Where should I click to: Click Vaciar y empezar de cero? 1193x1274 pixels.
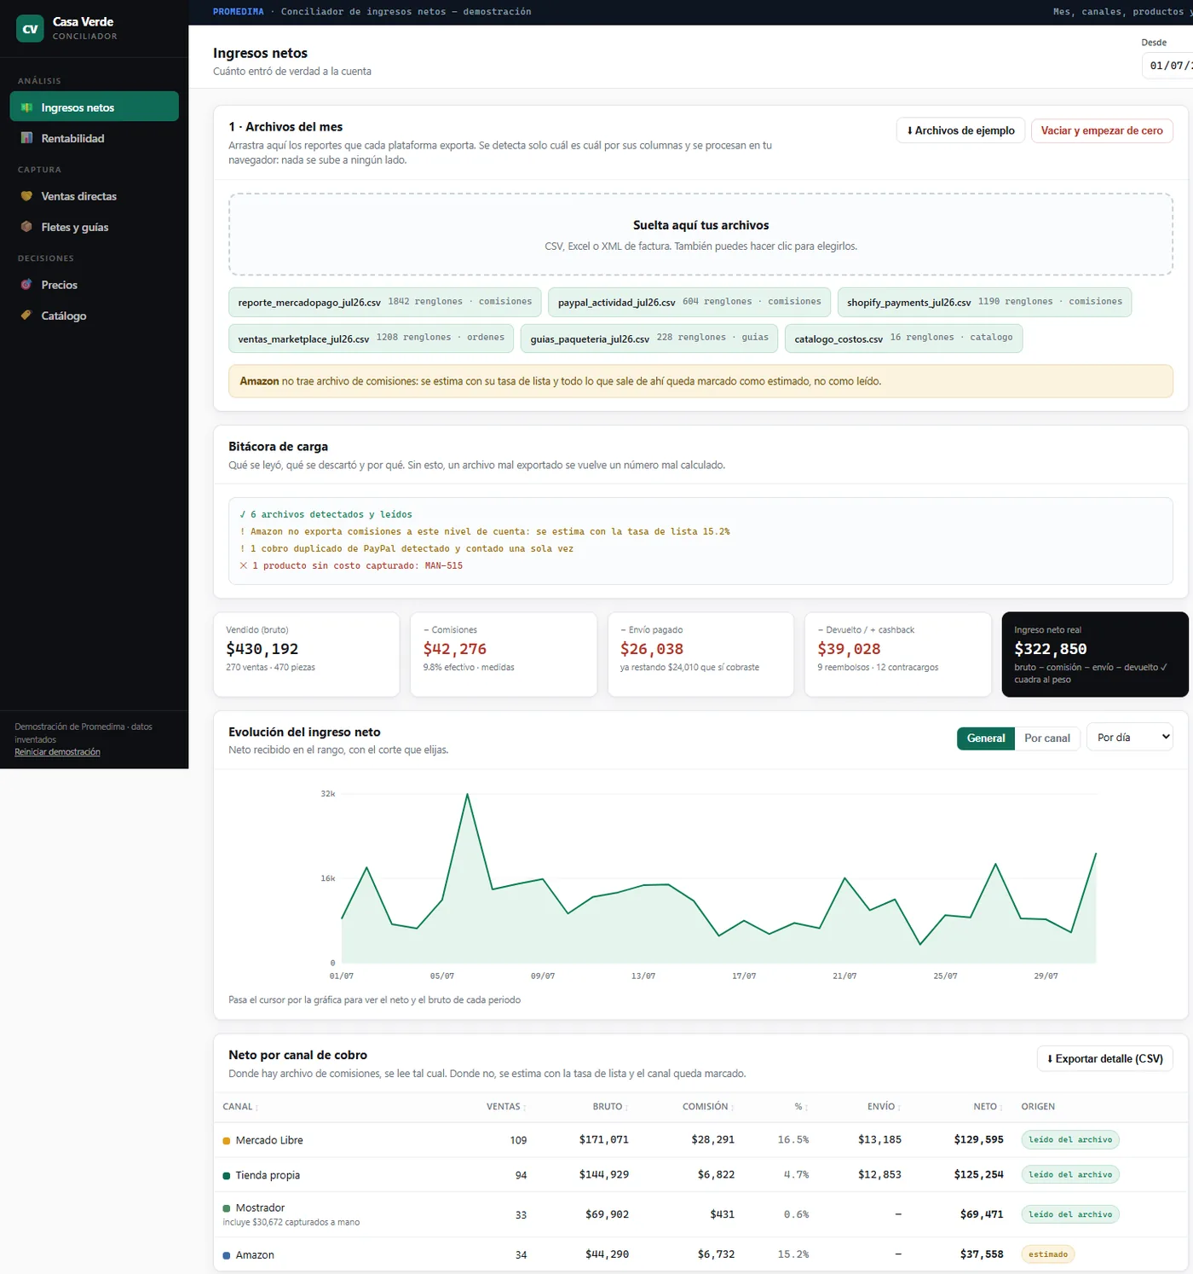(1102, 130)
